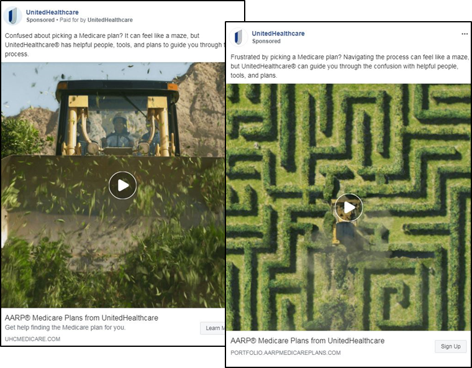Open AARP Medicare Plans headline in left ad
Image resolution: width=472 pixels, height=368 pixels.
[x=81, y=318]
